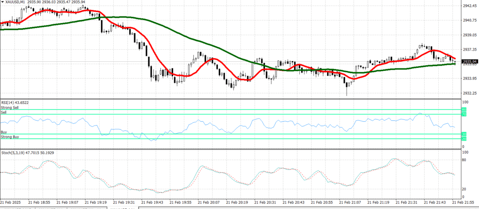The height and width of the screenshot is (209, 479).
Task: Click the 20 label on Stochastic scale
Action: tap(464, 189)
